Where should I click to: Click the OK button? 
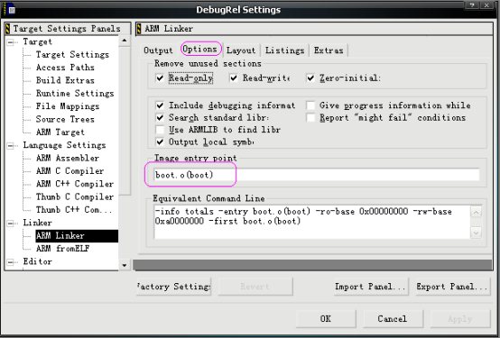click(x=326, y=318)
